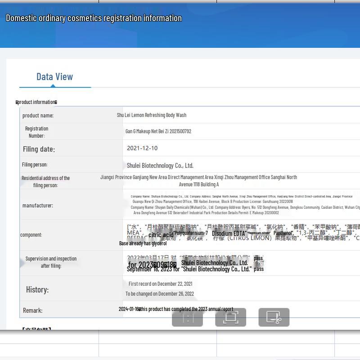
Task: Click registration number Gan G Makeup value
Action: pos(158,131)
